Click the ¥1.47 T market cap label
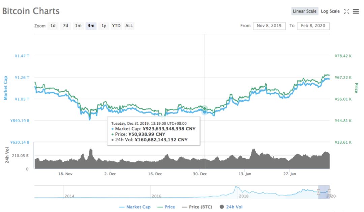This screenshot has height=212, width=364. tap(22, 56)
